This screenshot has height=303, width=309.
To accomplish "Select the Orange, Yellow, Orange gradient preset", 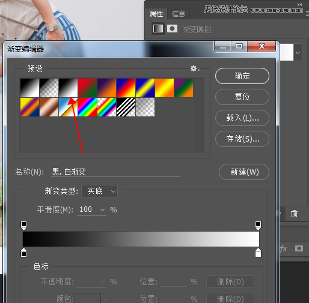I will (164, 88).
